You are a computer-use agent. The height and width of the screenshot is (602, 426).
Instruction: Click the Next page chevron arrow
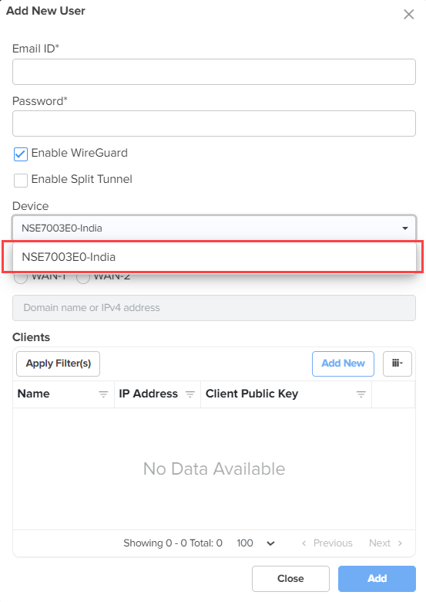(x=400, y=543)
